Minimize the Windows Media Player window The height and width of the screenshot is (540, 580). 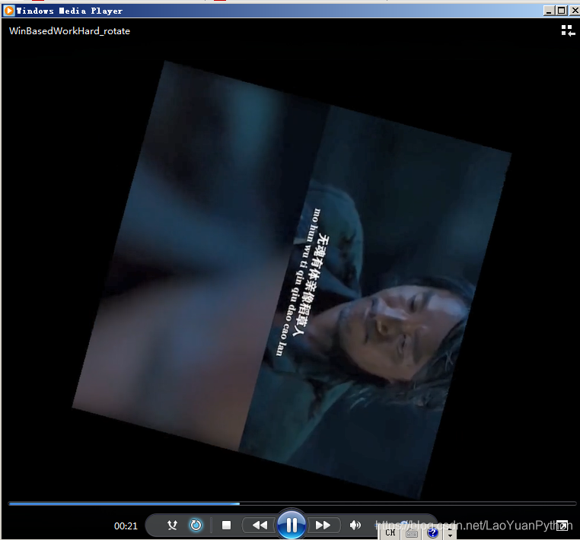point(549,11)
